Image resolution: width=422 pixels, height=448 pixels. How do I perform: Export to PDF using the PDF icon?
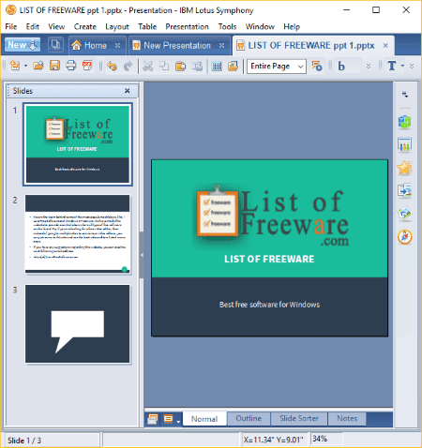87,66
